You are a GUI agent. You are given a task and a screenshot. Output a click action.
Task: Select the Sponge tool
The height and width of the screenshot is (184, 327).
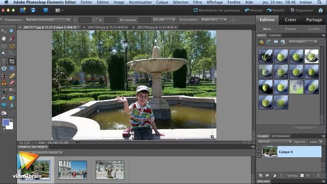point(4,113)
